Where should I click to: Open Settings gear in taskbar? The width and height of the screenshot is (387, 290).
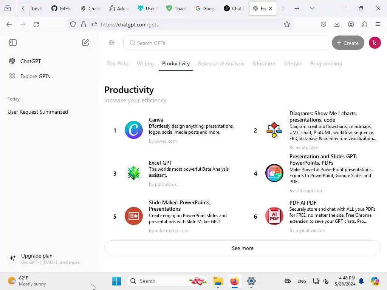(251, 281)
